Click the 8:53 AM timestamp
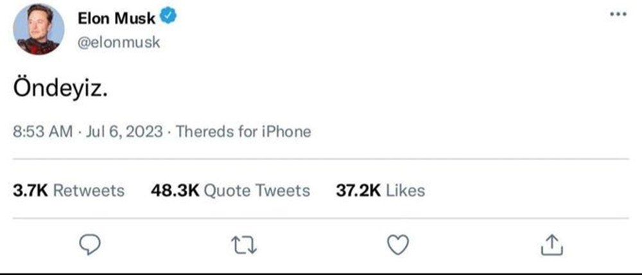This screenshot has height=275, width=642. pyautogui.click(x=42, y=132)
